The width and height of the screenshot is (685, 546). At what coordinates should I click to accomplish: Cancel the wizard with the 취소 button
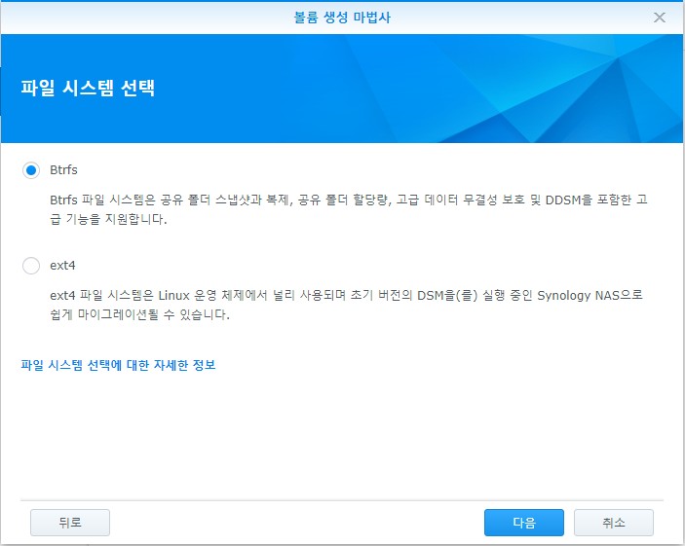pyautogui.click(x=613, y=523)
